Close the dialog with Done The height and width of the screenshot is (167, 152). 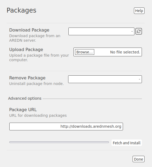coord(138,159)
